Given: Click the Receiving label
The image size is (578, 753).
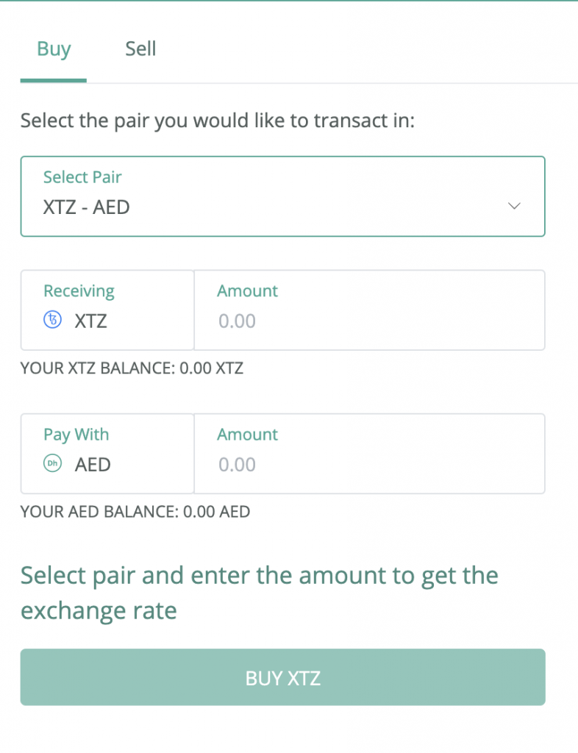Looking at the screenshot, I should click(x=79, y=291).
